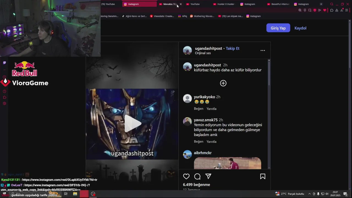This screenshot has width=352, height=198.
Task: Click the Kaydol sign-up link
Action: (x=300, y=28)
